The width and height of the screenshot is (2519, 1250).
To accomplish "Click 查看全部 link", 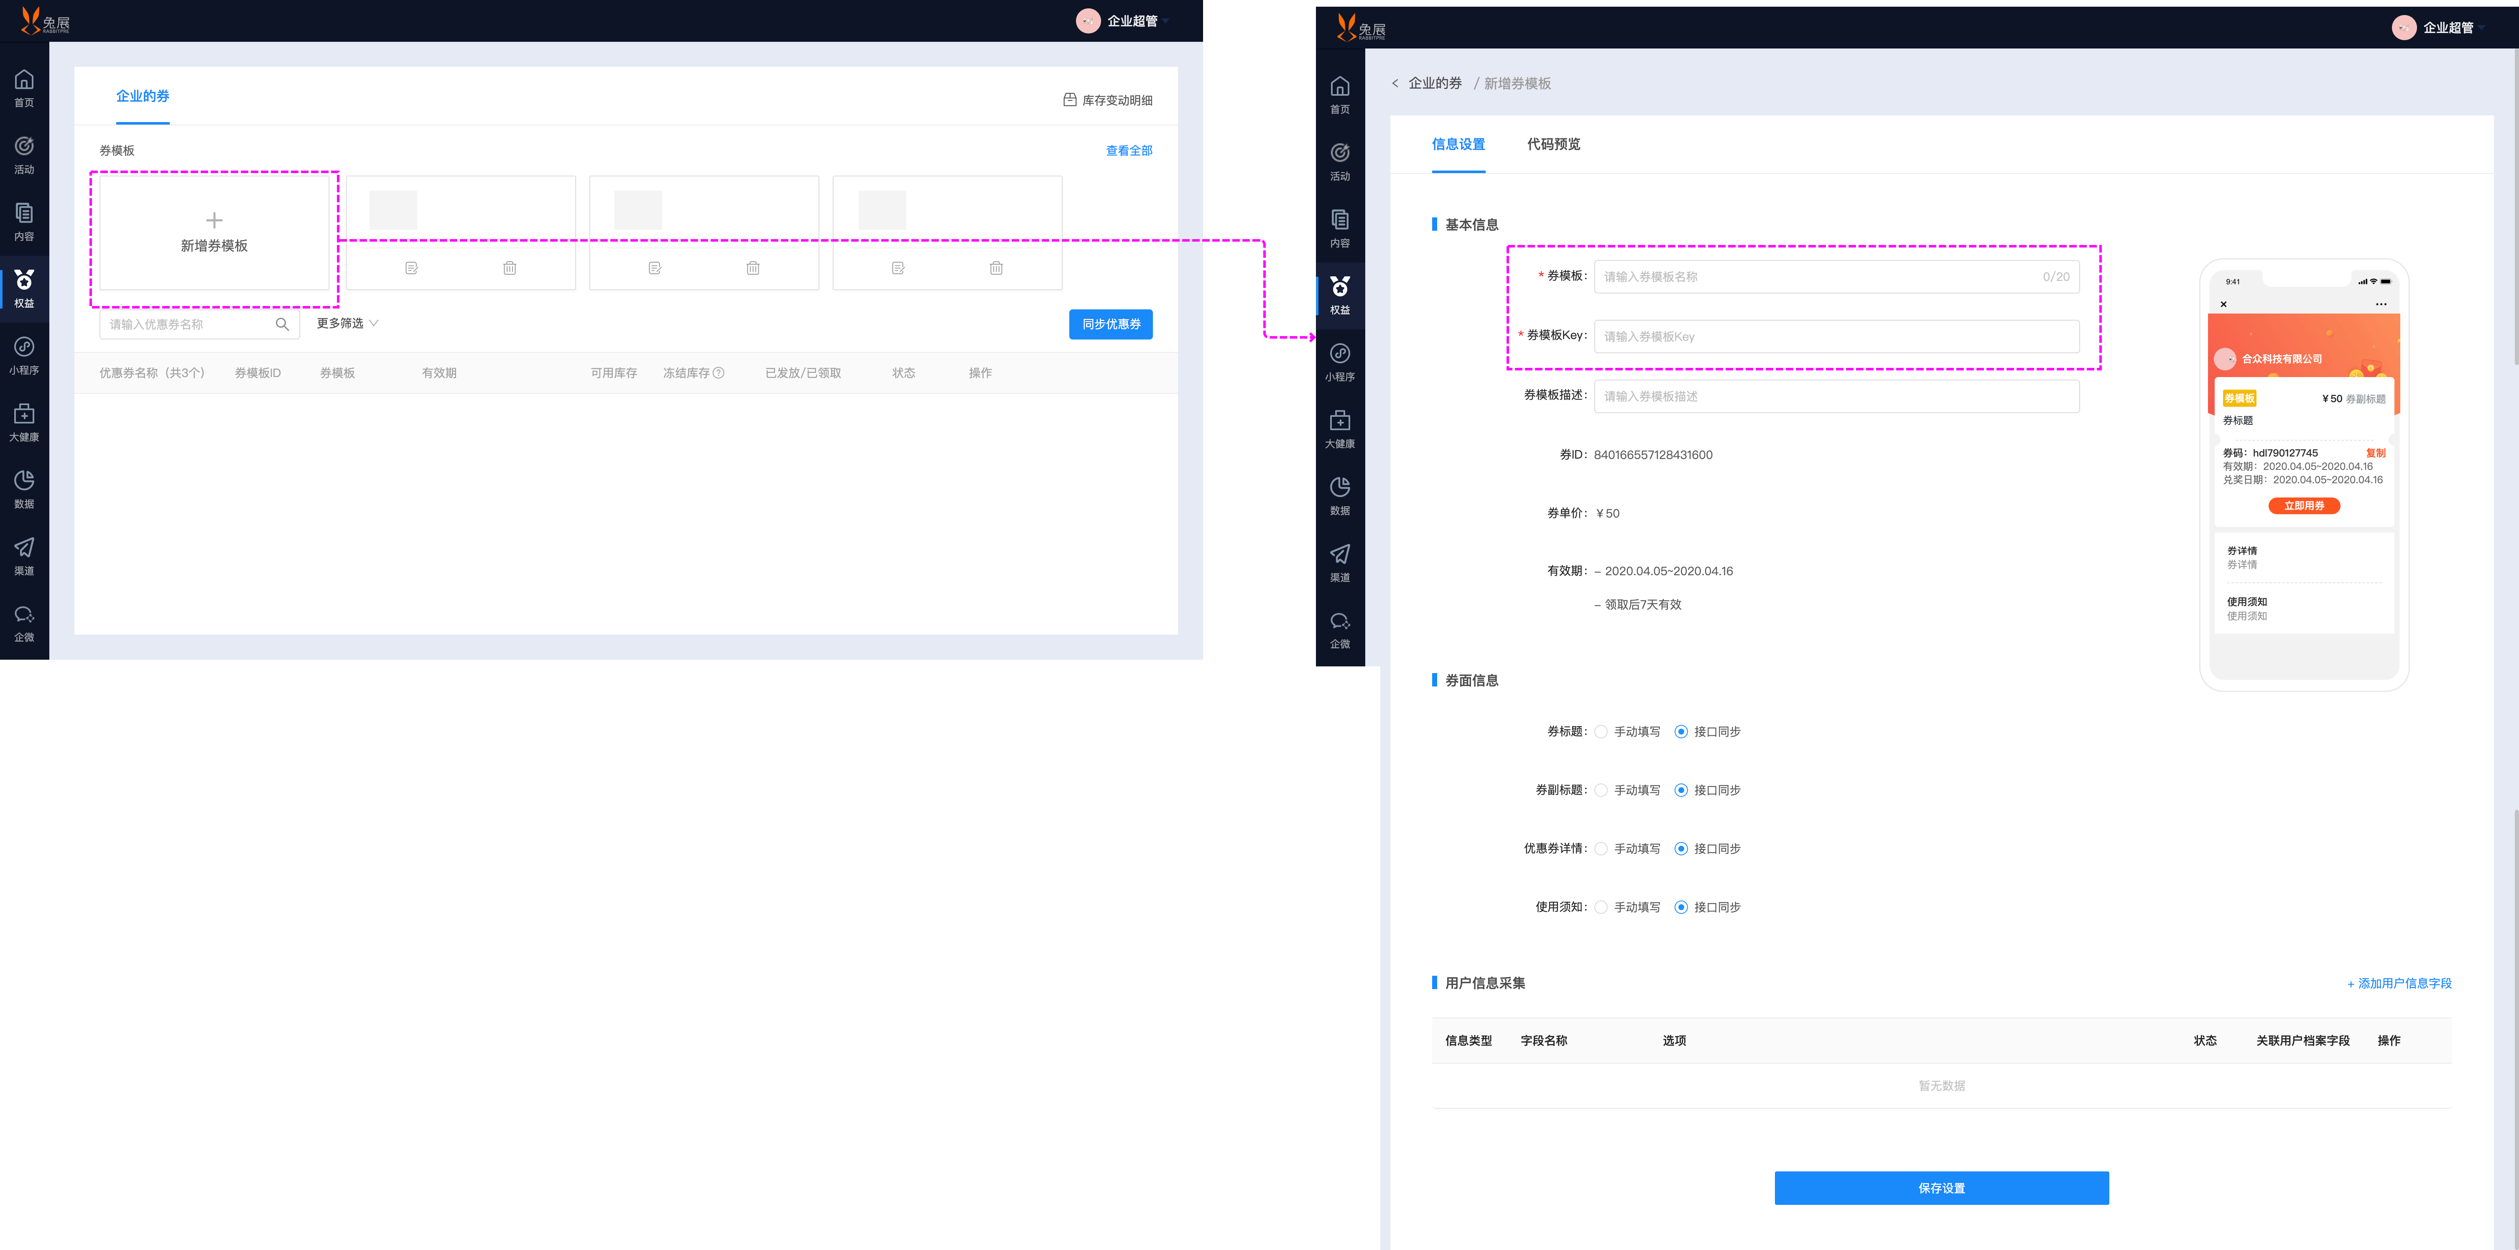I will [x=1129, y=151].
